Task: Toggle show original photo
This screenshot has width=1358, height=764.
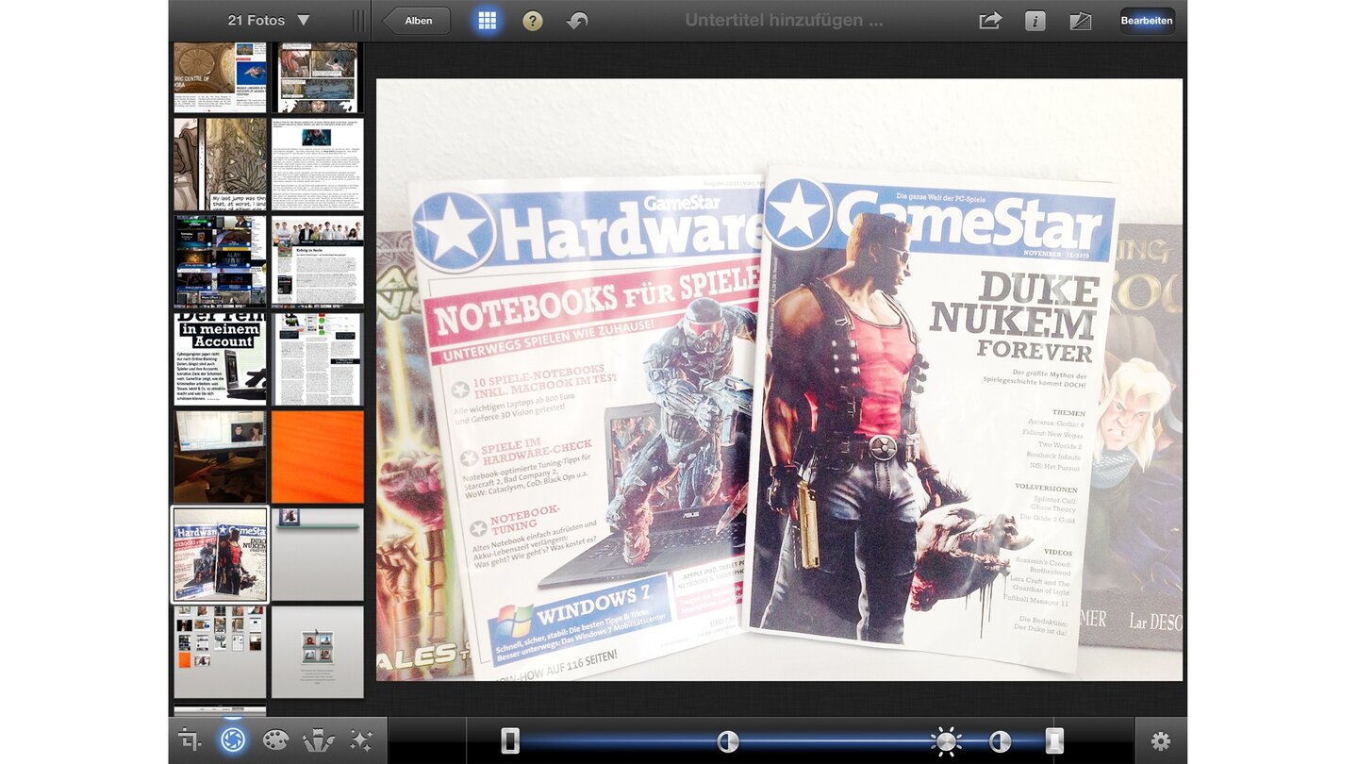Action: point(1081,21)
